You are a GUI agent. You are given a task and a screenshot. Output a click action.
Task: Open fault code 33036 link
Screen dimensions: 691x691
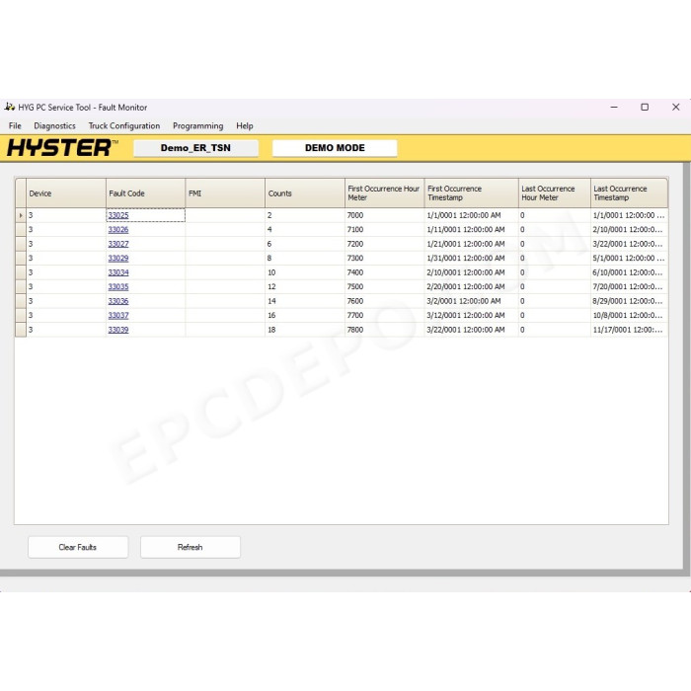pos(118,301)
